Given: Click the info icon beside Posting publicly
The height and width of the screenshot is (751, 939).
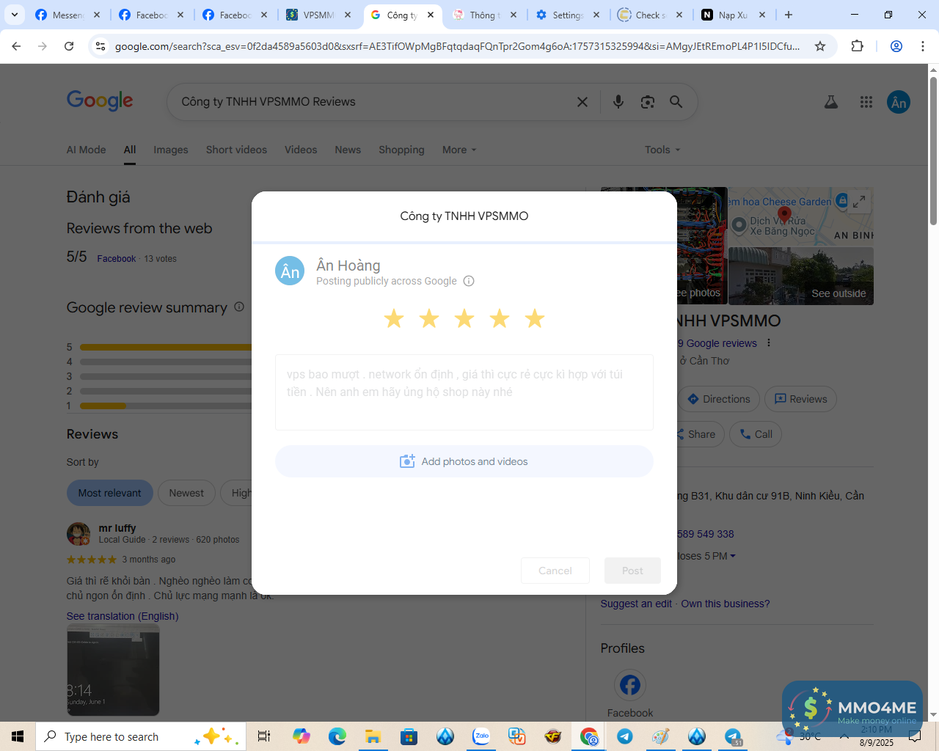Looking at the screenshot, I should point(469,281).
